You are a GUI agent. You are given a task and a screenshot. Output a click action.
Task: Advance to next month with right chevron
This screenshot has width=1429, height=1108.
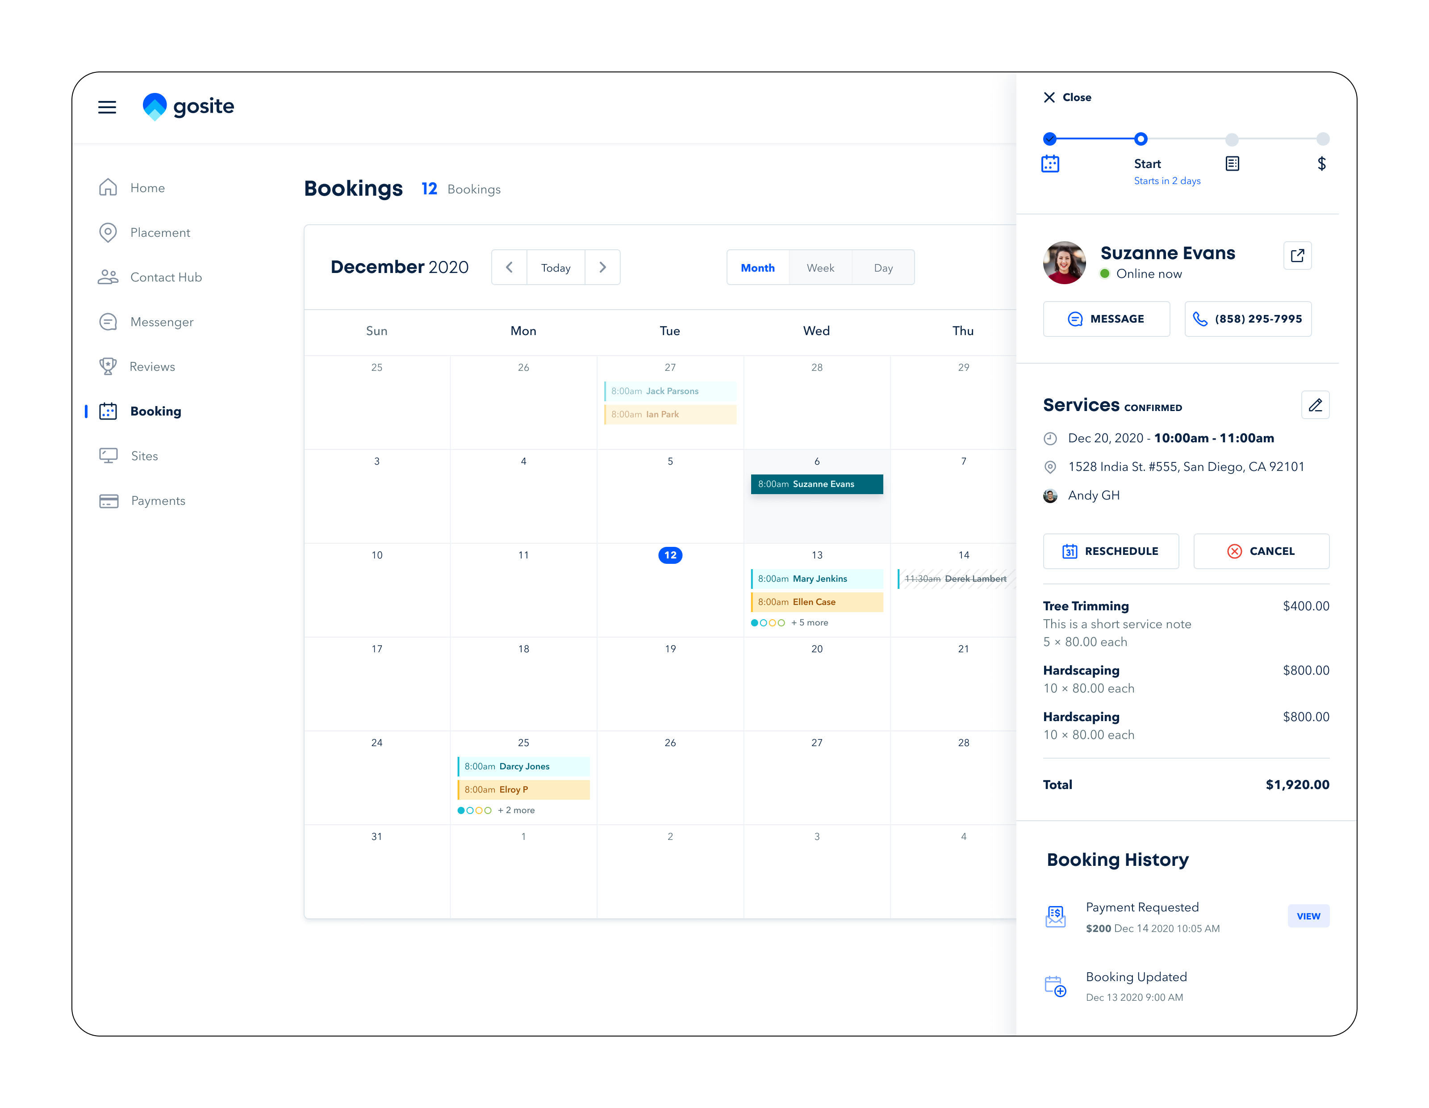(602, 268)
